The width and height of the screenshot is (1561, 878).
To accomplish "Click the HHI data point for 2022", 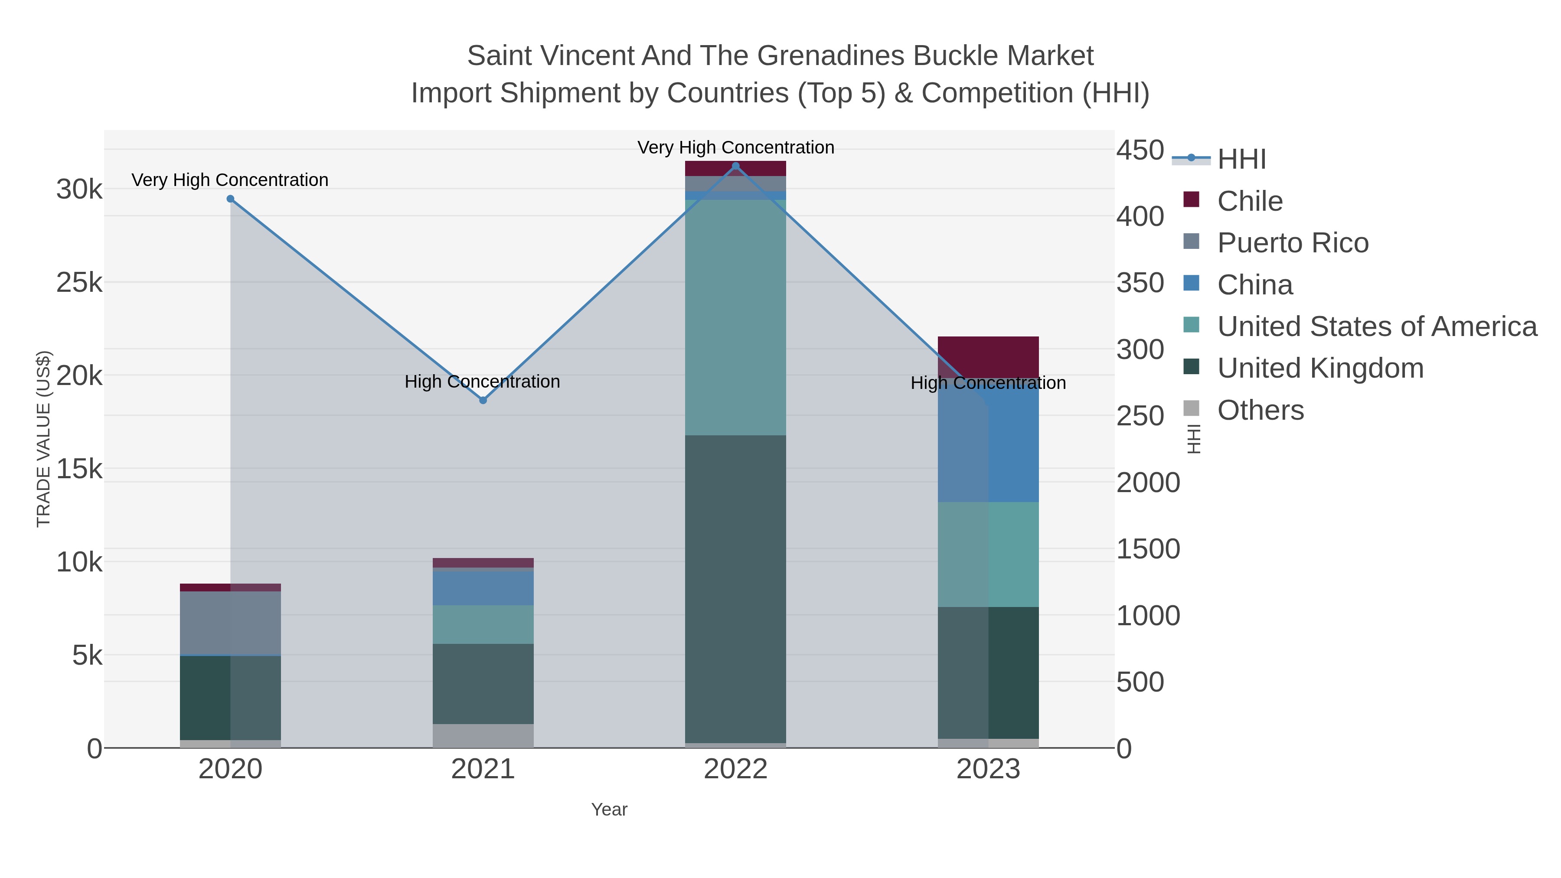I will 736,166.
